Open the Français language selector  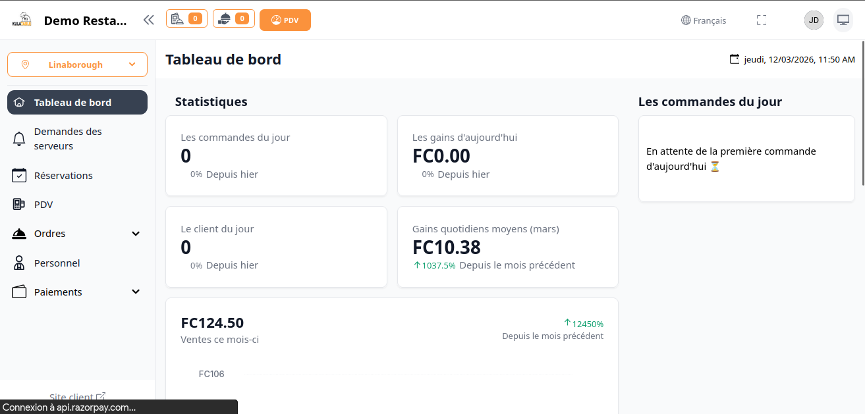(x=704, y=20)
